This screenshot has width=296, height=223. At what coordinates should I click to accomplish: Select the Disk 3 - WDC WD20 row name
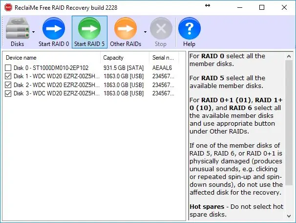(x=57, y=93)
